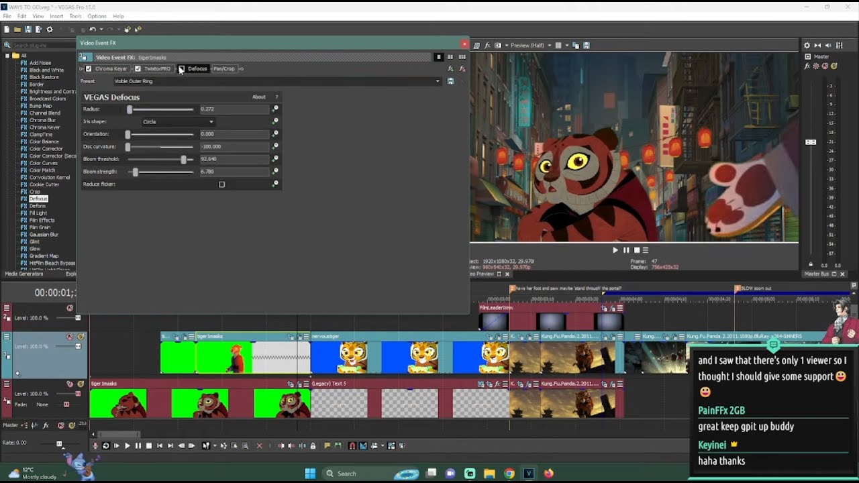Pause timeline playback in transport bar
This screenshot has height=483, width=859.
click(138, 446)
